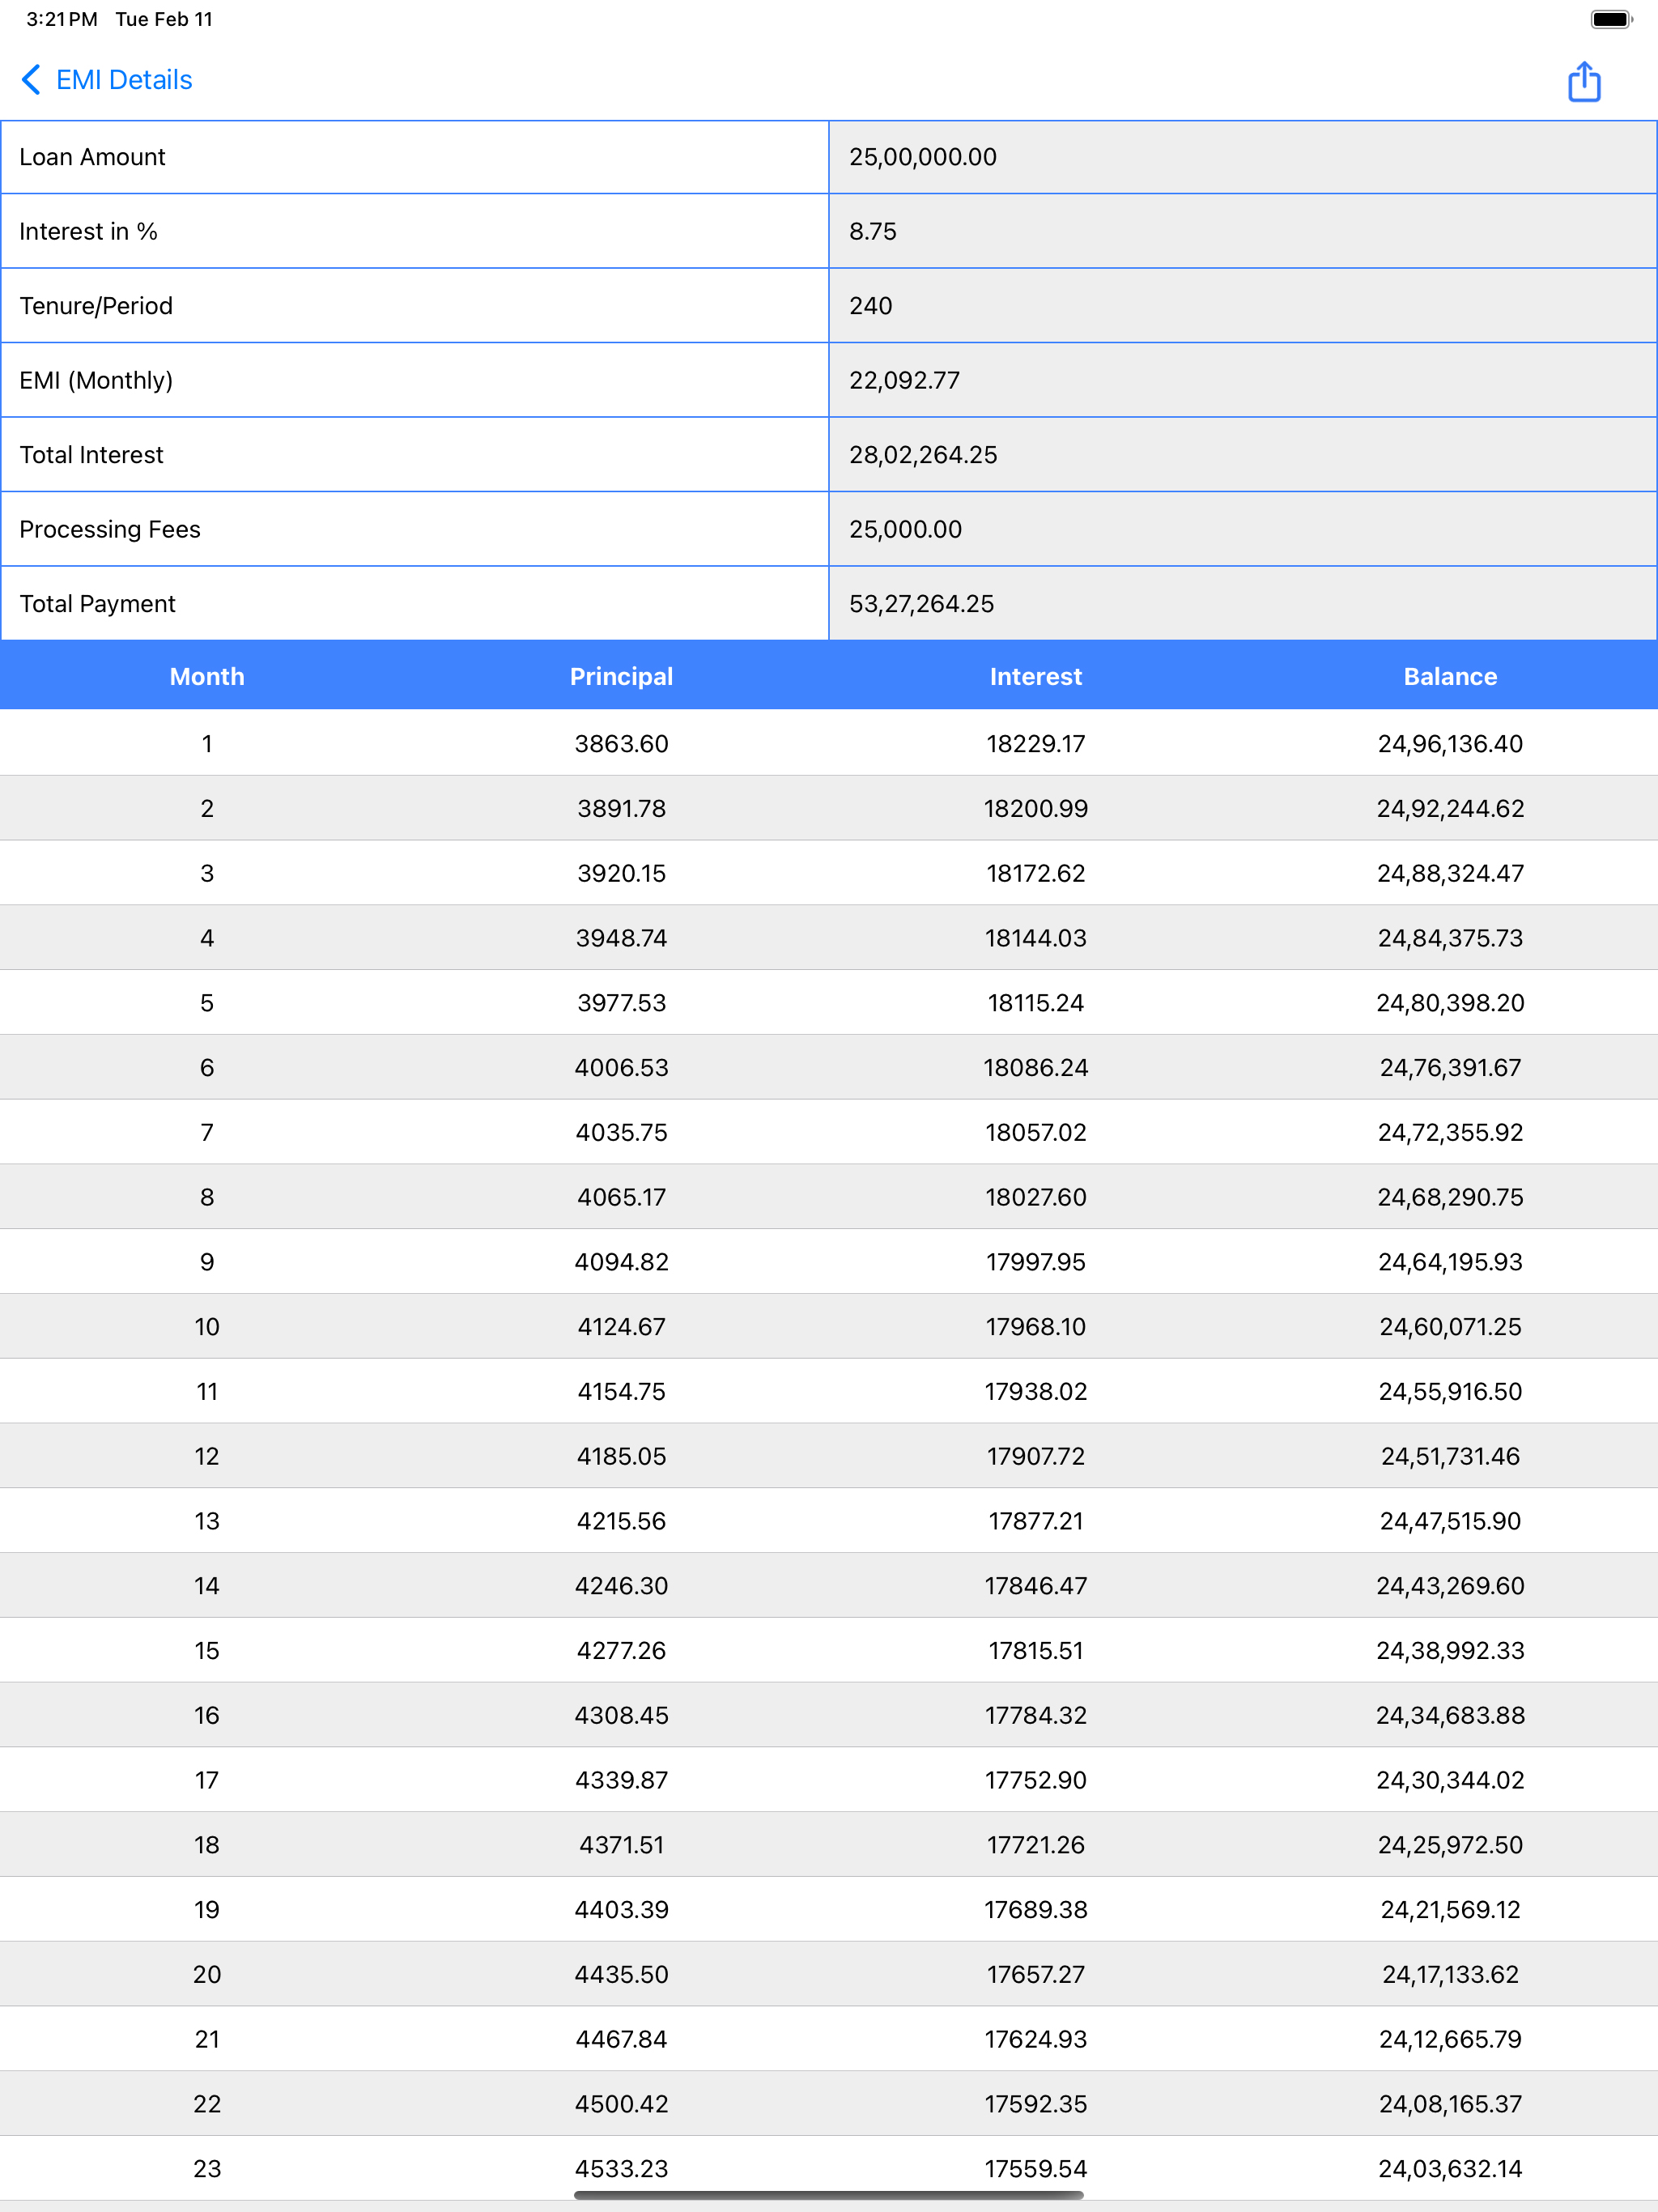Select balance 24,34,683.88
The height and width of the screenshot is (2212, 1658).
click(1450, 1715)
